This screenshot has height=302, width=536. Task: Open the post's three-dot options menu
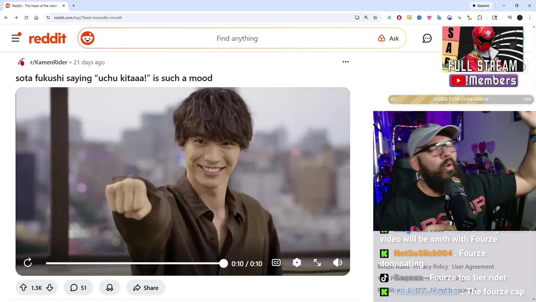(x=345, y=62)
